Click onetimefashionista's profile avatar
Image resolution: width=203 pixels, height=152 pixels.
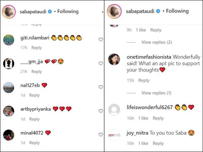coord(114,59)
